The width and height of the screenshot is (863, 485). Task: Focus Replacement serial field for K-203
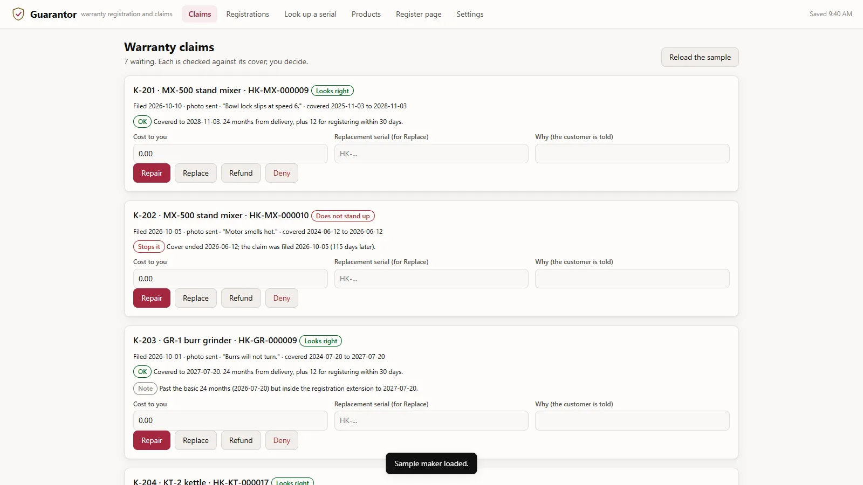tap(431, 420)
